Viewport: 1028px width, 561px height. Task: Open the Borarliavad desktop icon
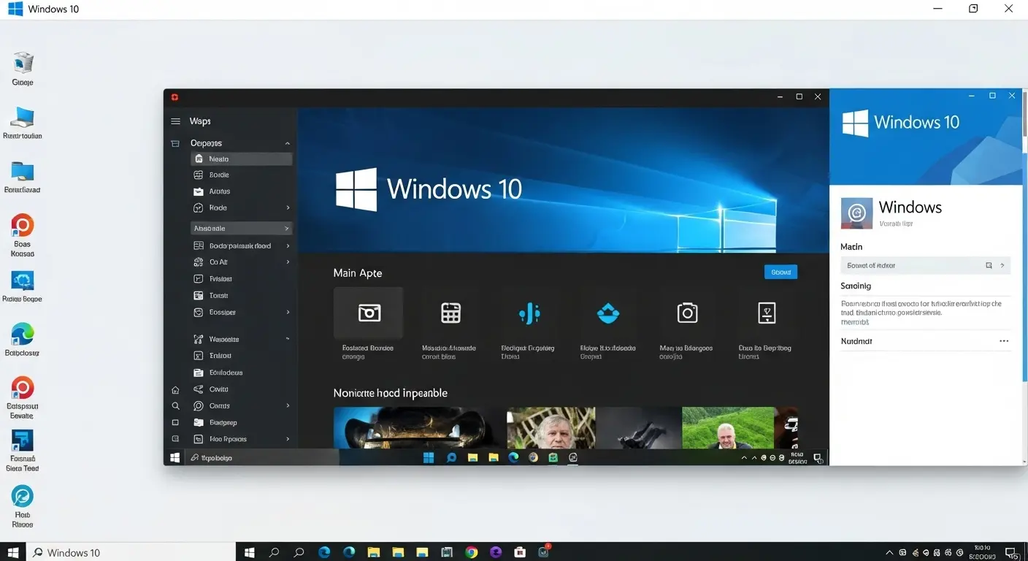[23, 172]
